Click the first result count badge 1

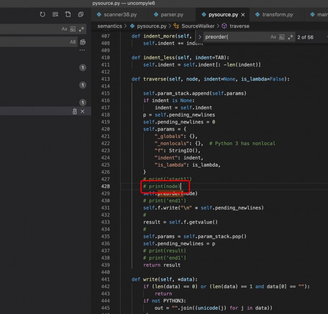point(82,67)
